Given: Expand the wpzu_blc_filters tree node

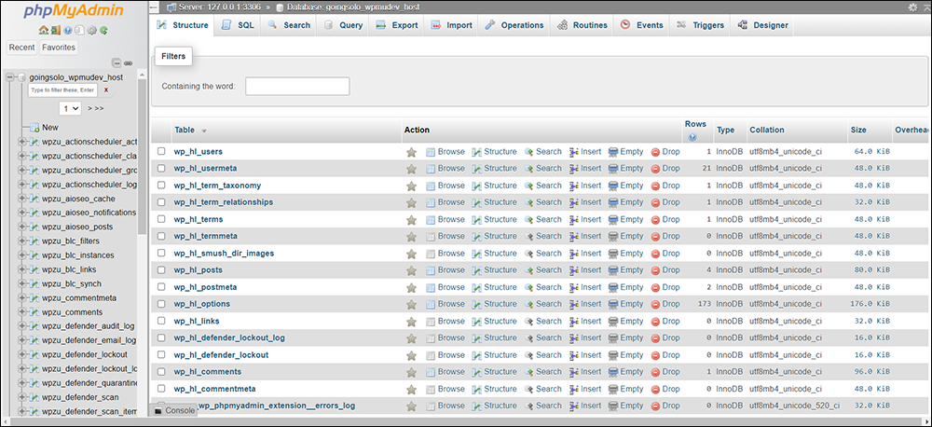Looking at the screenshot, I should [22, 241].
